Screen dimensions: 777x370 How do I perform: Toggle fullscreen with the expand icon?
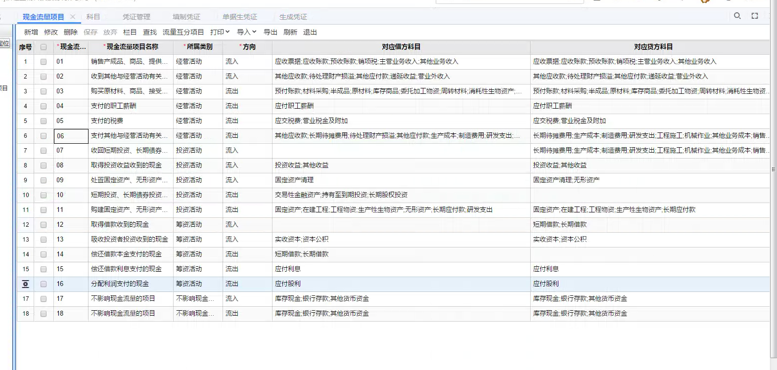tap(755, 16)
